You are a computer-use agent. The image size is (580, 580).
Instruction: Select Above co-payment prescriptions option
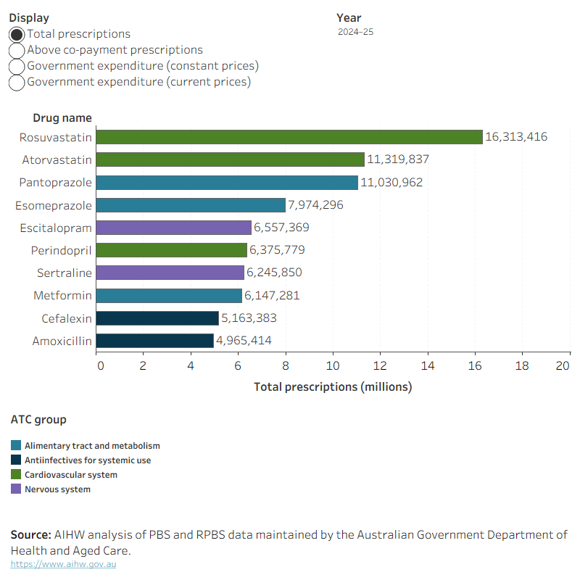17,50
